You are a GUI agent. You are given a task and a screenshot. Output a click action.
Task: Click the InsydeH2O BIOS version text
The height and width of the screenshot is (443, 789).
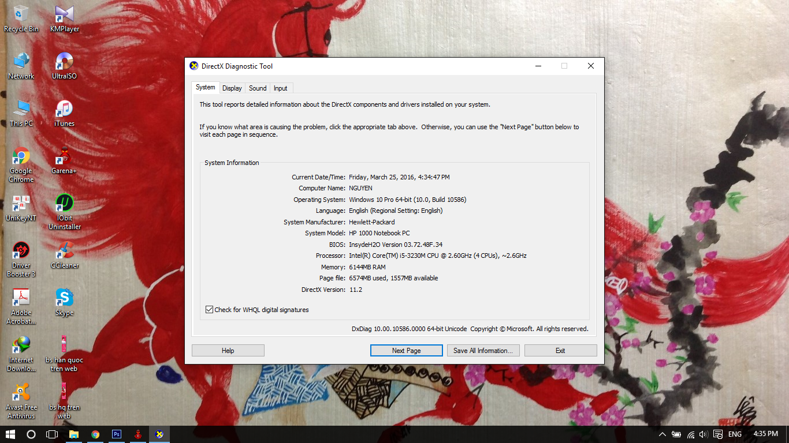pyautogui.click(x=396, y=245)
